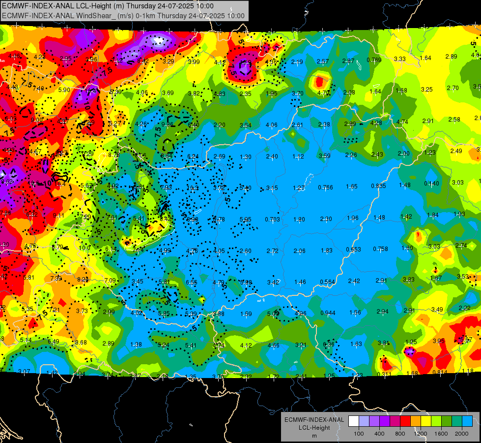Click the wind shear value 3.42
Image resolution: width=481 pixels, height=443 pixels.
click(273, 282)
